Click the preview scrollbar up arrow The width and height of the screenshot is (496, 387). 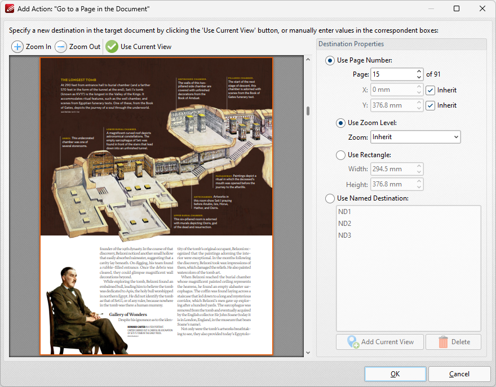(x=308, y=60)
